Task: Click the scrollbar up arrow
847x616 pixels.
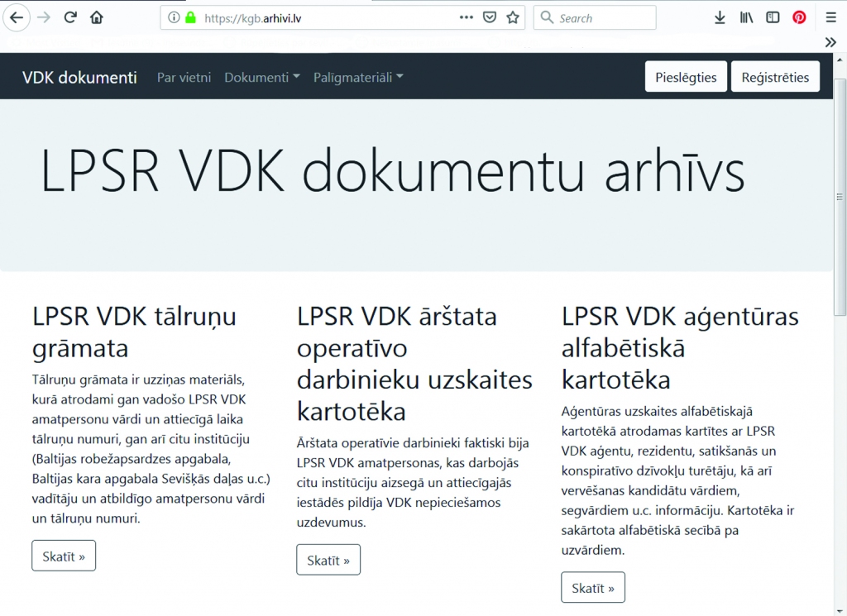Action: 840,59
